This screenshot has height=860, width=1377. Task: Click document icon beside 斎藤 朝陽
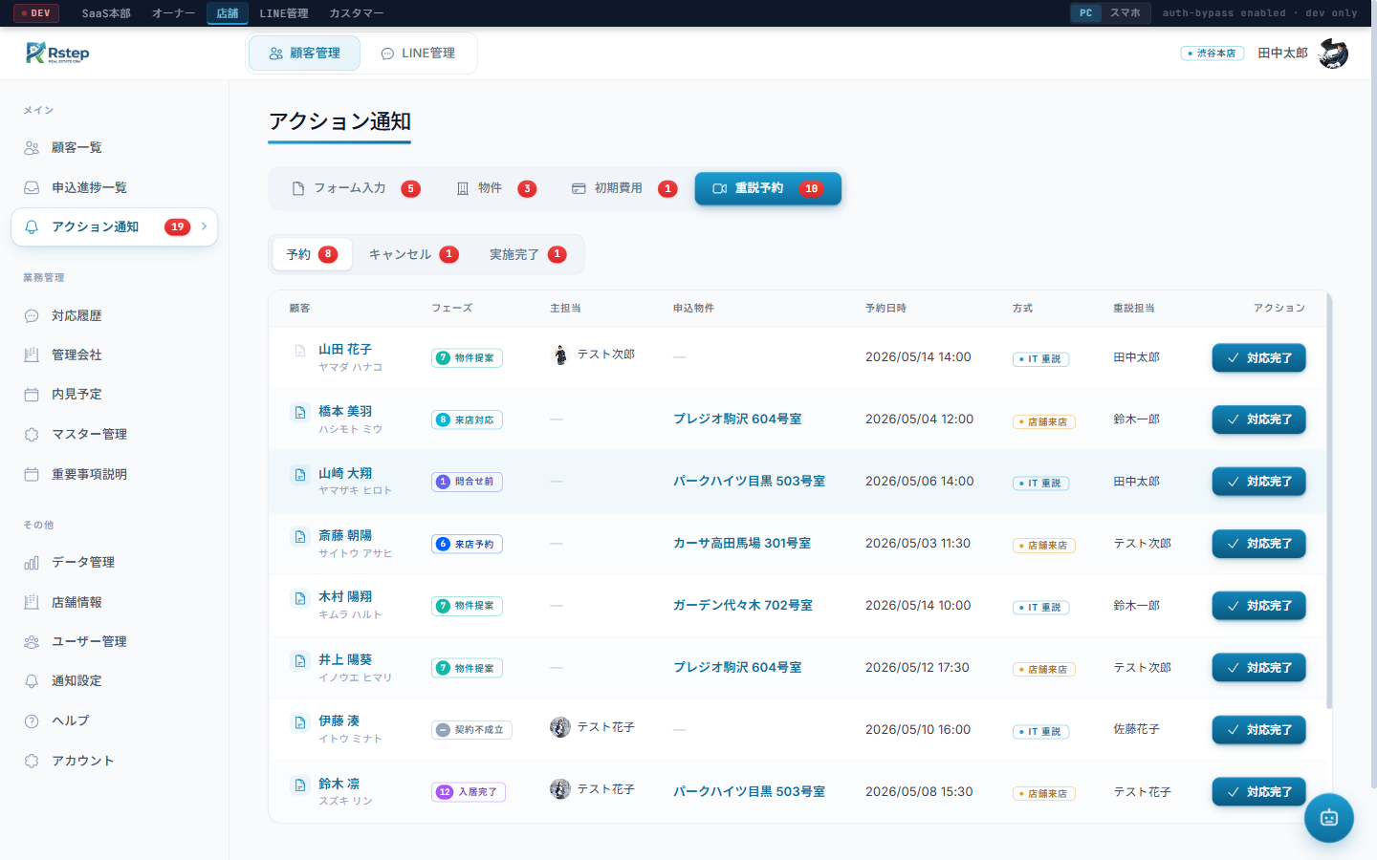300,537
